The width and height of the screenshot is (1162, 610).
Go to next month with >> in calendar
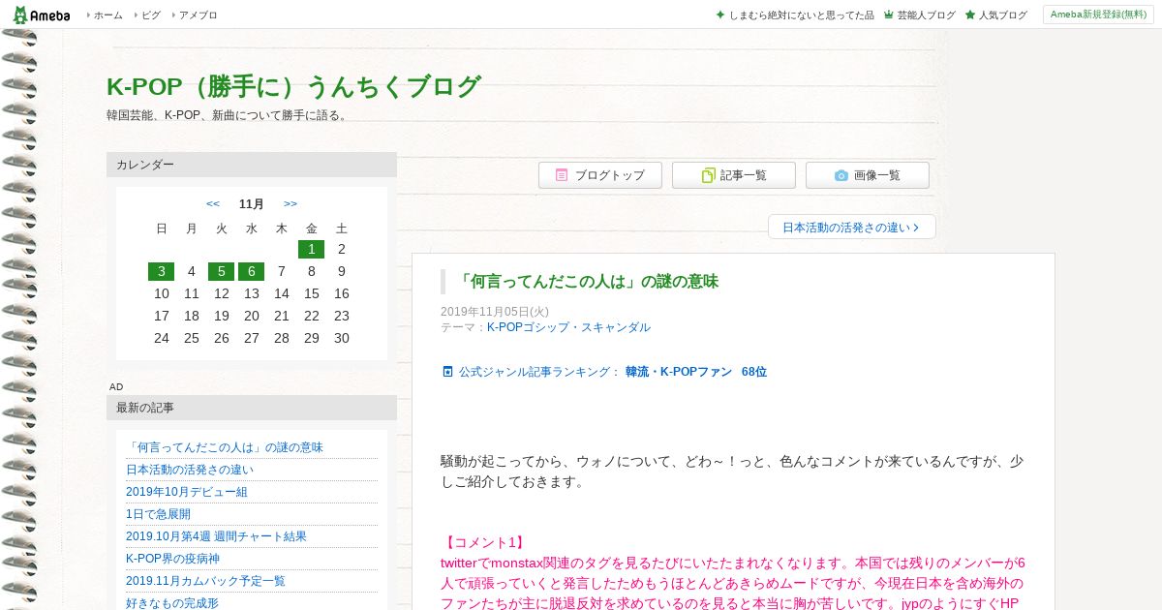(290, 203)
